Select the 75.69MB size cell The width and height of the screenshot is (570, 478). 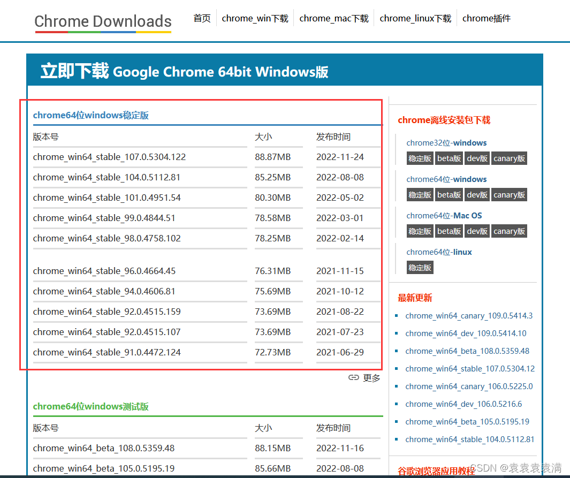(x=272, y=292)
